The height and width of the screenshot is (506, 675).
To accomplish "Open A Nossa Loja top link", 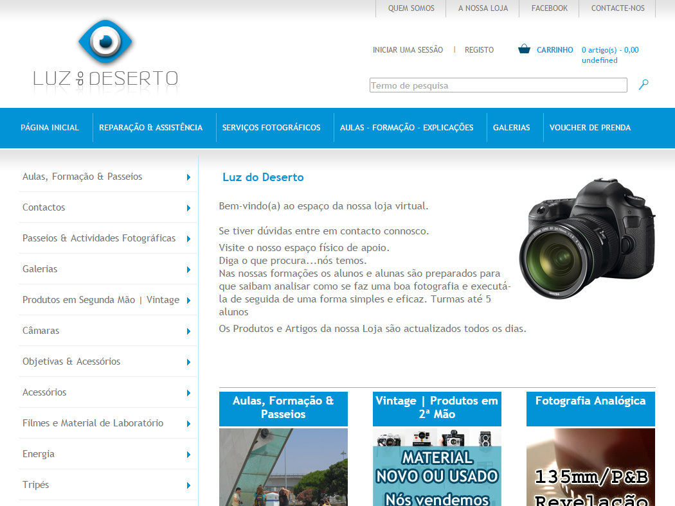I will coord(483,8).
